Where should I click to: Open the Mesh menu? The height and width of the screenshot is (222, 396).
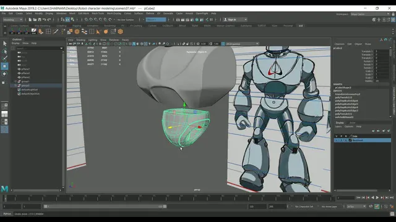pyautogui.click(x=72, y=14)
